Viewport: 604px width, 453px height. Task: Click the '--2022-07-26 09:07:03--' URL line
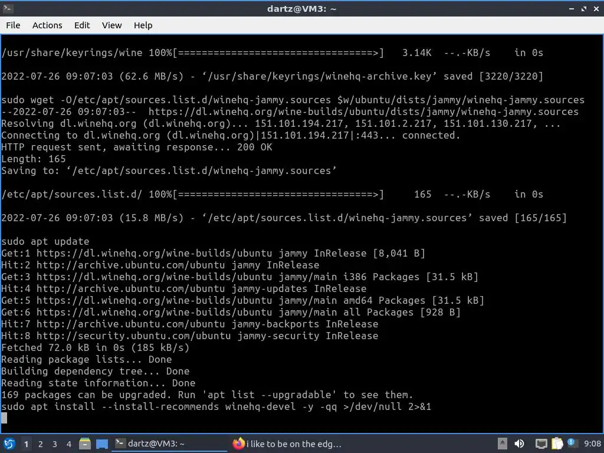click(290, 111)
